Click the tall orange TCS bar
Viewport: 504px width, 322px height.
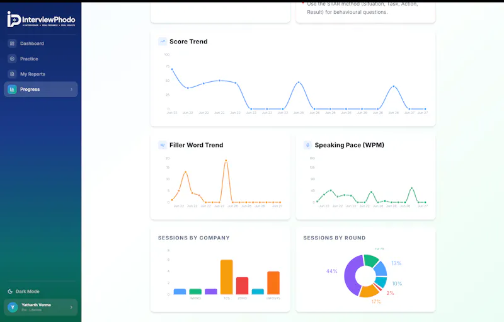[227, 277]
